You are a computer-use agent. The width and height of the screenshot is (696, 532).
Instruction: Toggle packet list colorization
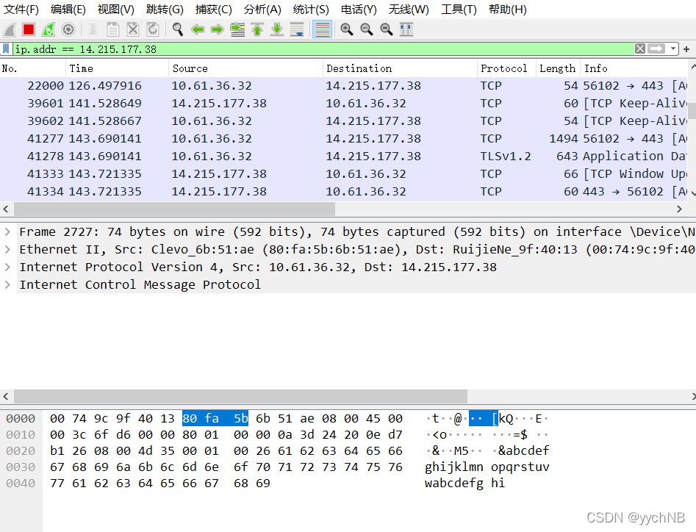(322, 29)
